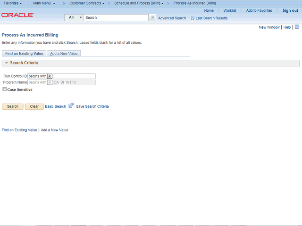
Task: Click the Help link
Action: click(x=287, y=27)
